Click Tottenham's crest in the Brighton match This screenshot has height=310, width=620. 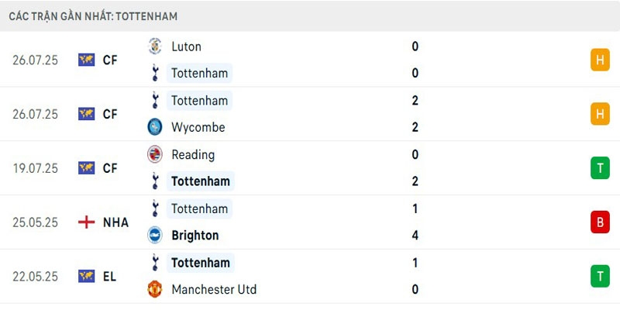click(x=154, y=208)
